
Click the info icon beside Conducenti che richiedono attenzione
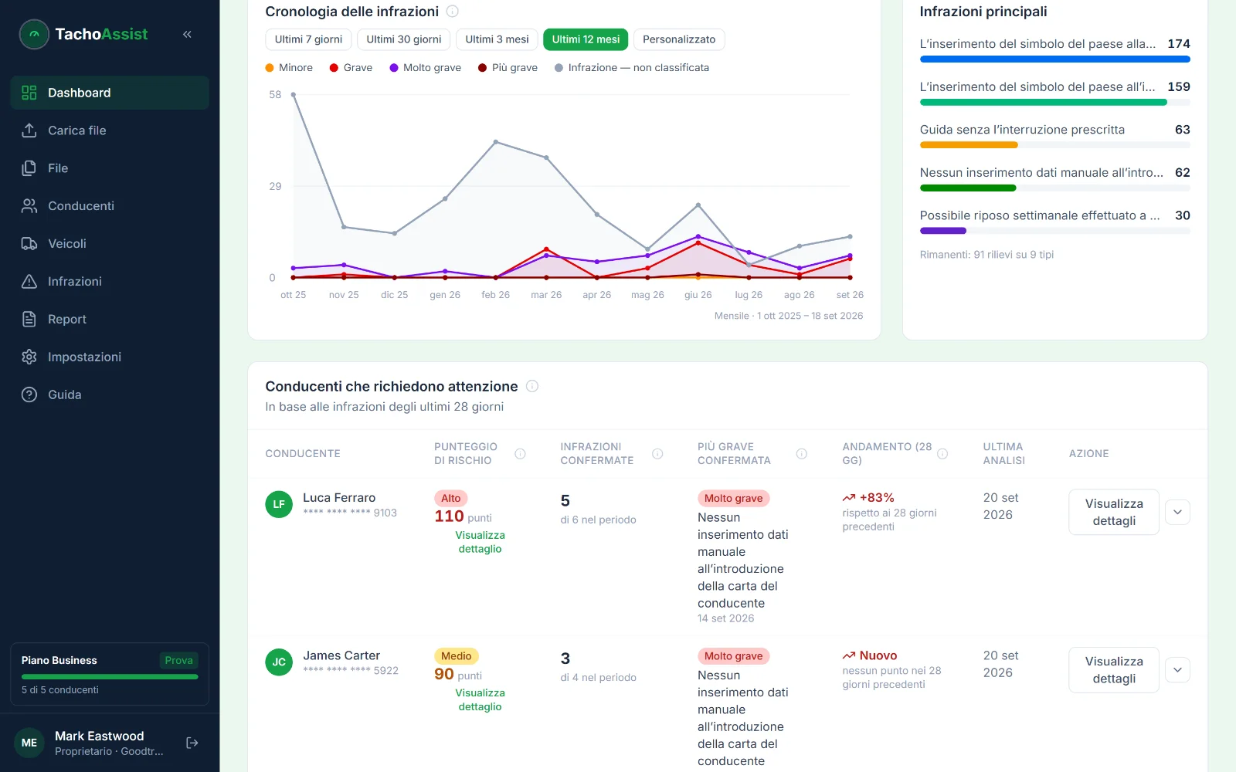tap(532, 386)
